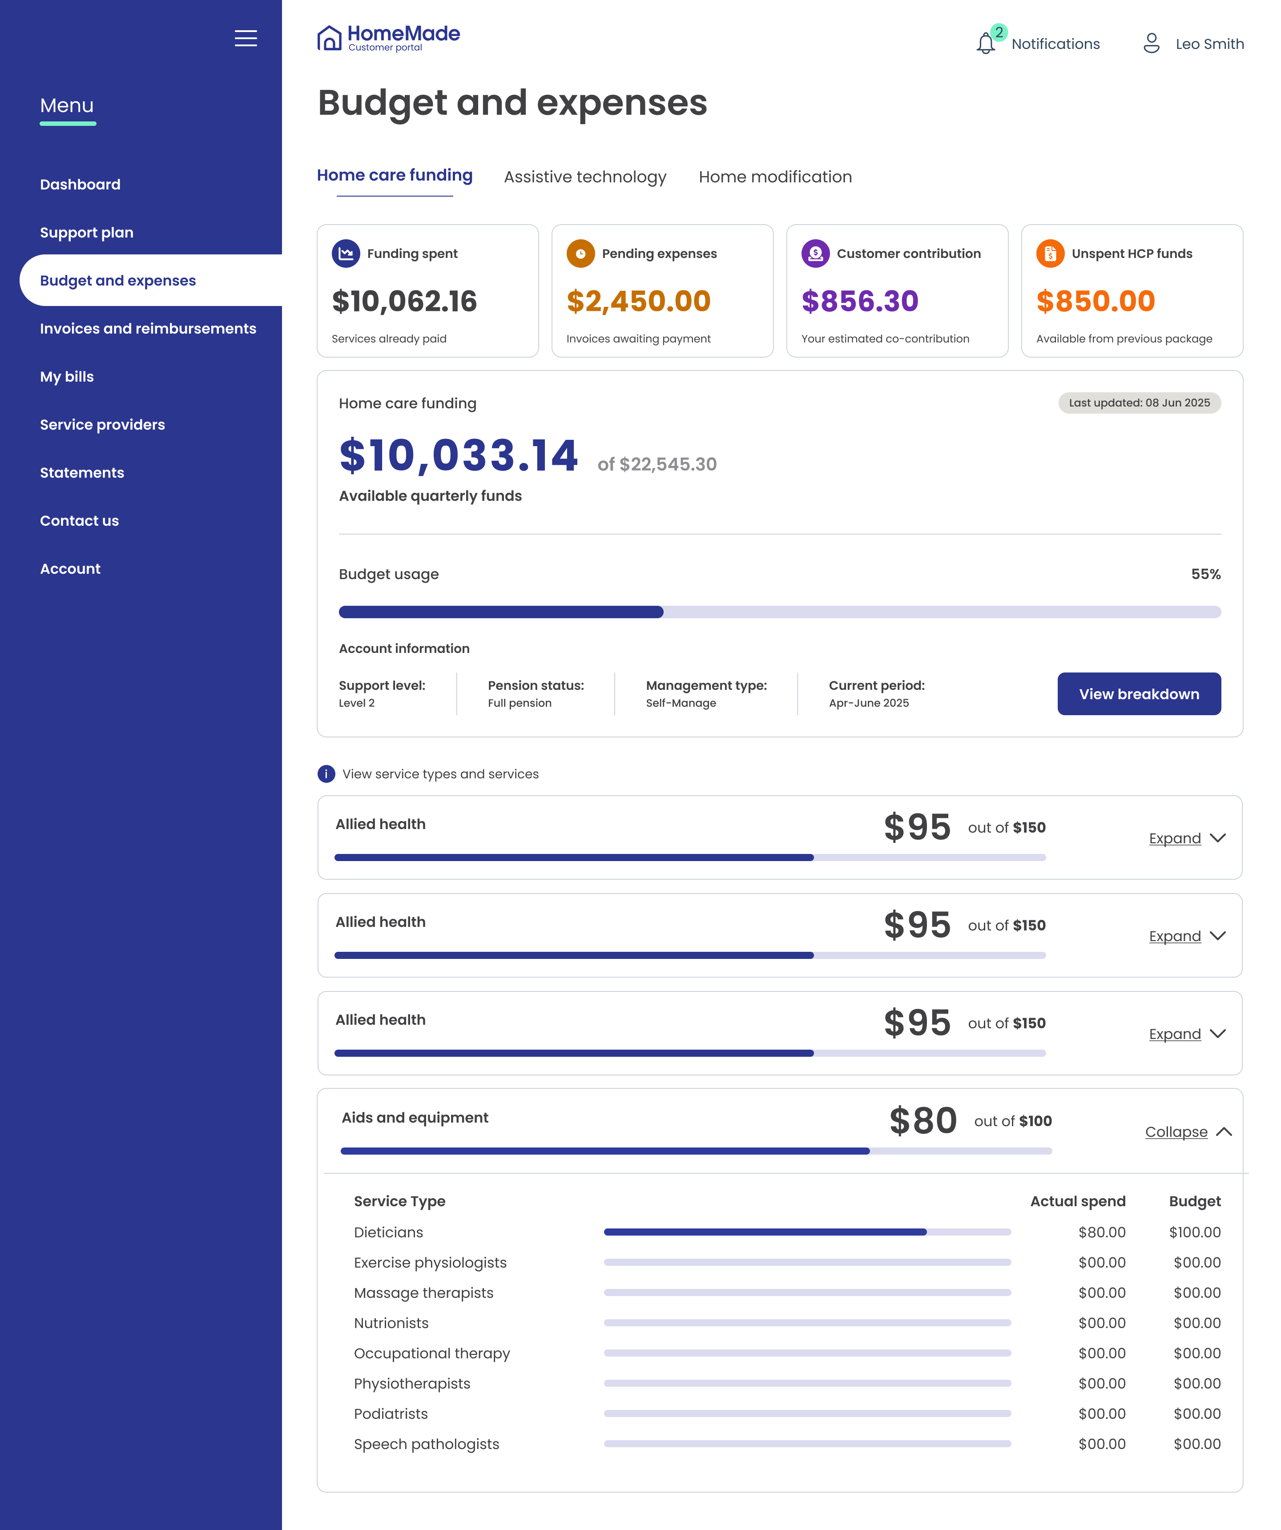The image size is (1281, 1530).
Task: Switch to the Assistive technology tab
Action: tap(585, 177)
